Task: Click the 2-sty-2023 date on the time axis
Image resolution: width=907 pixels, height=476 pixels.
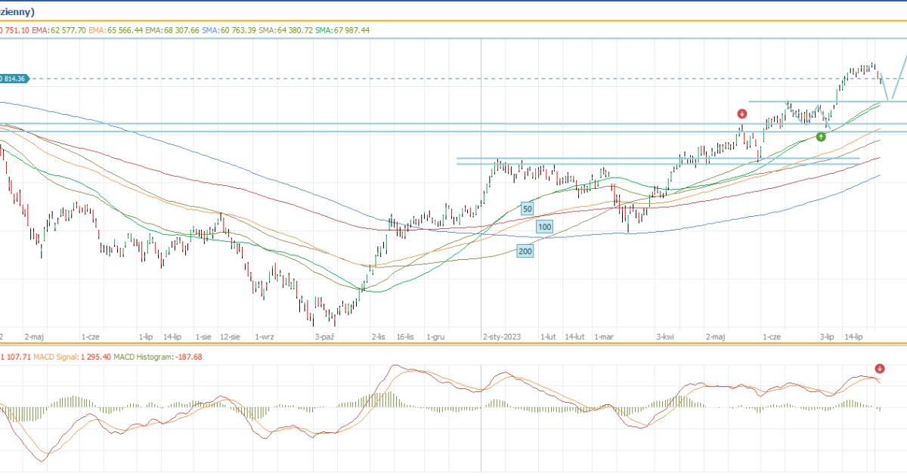Action: click(x=501, y=337)
